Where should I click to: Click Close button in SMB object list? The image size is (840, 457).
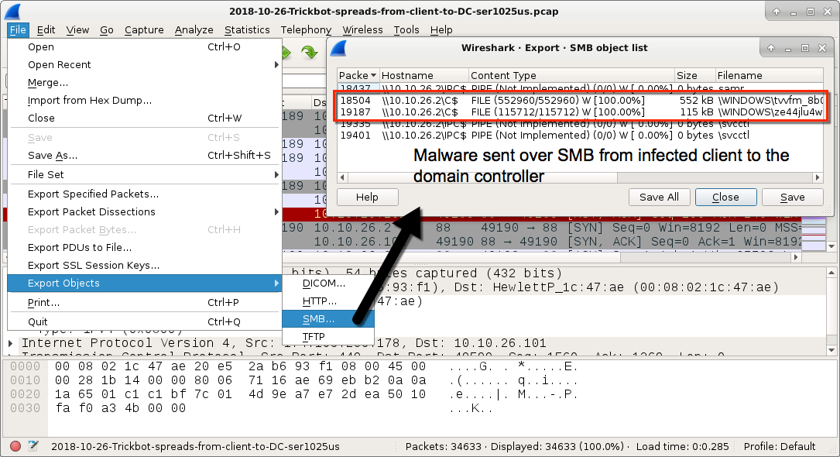pyautogui.click(x=725, y=198)
